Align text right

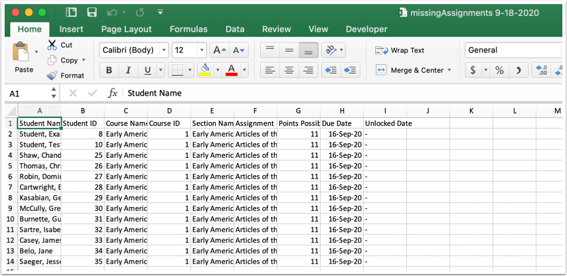click(309, 70)
